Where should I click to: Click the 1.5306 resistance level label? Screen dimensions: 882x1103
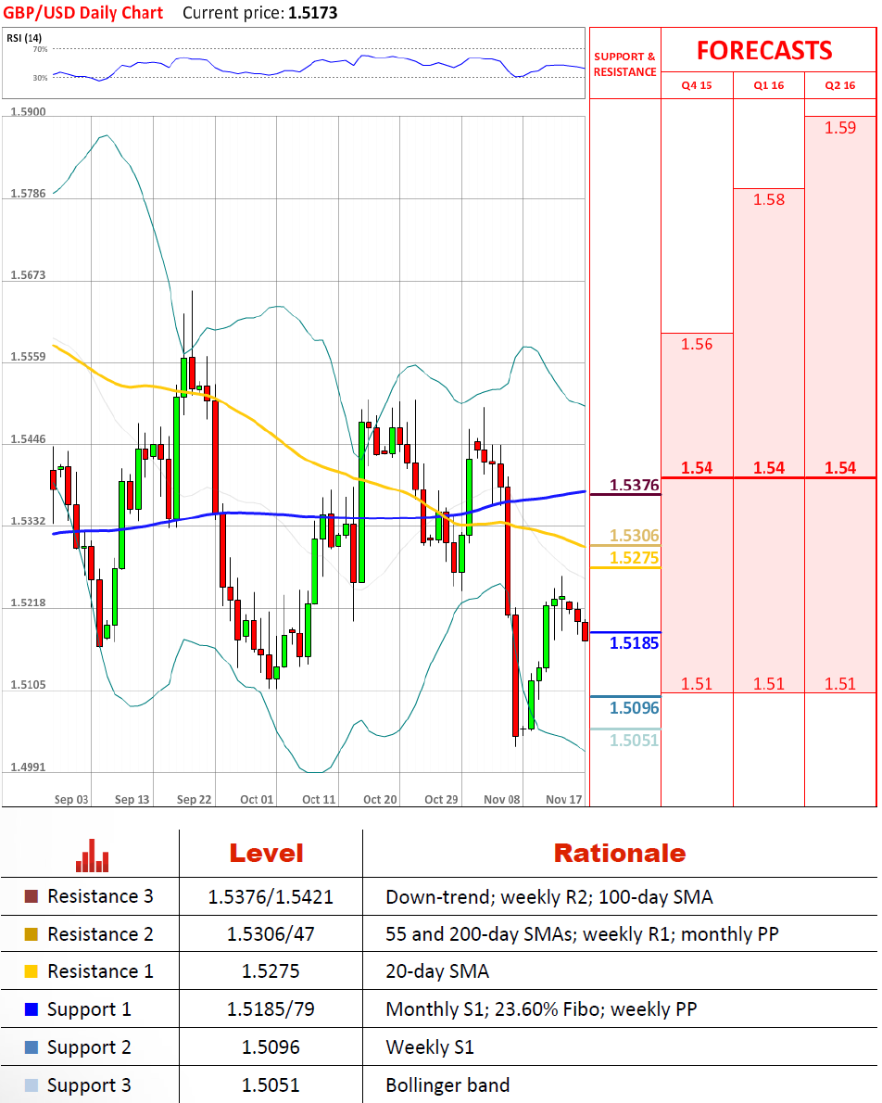click(635, 536)
